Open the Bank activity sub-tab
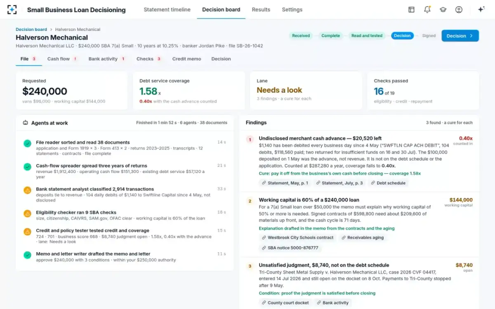495x309 pixels. [x=107, y=59]
